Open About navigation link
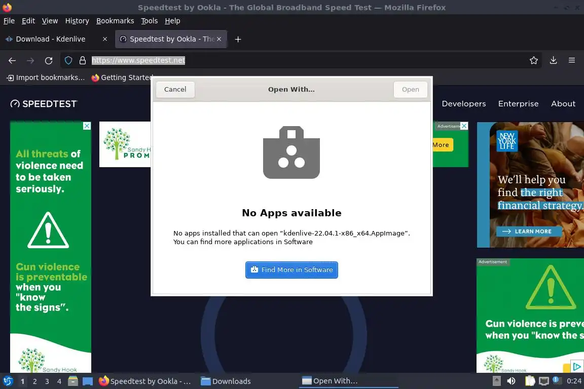The width and height of the screenshot is (584, 389). click(563, 104)
